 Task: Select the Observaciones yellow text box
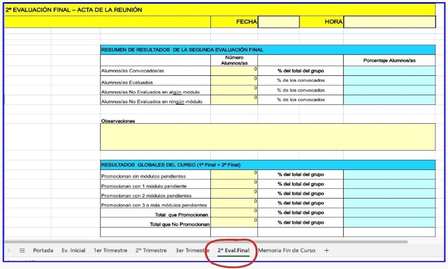(x=268, y=137)
